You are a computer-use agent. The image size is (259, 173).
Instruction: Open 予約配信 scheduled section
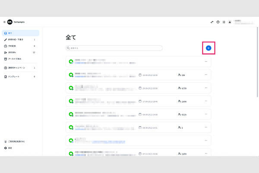point(13,46)
